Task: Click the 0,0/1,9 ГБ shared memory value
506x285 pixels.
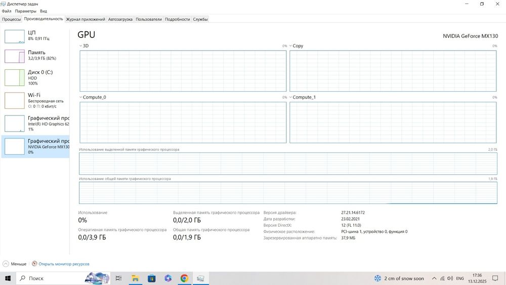Action: click(x=187, y=237)
